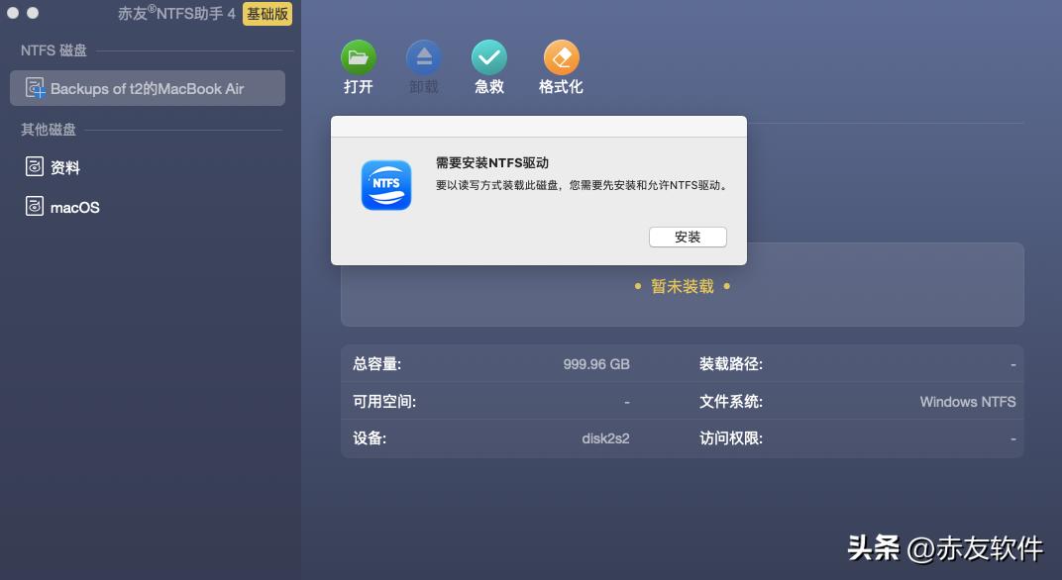
Task: Click the 基础版 badge next to title
Action: pos(267,14)
